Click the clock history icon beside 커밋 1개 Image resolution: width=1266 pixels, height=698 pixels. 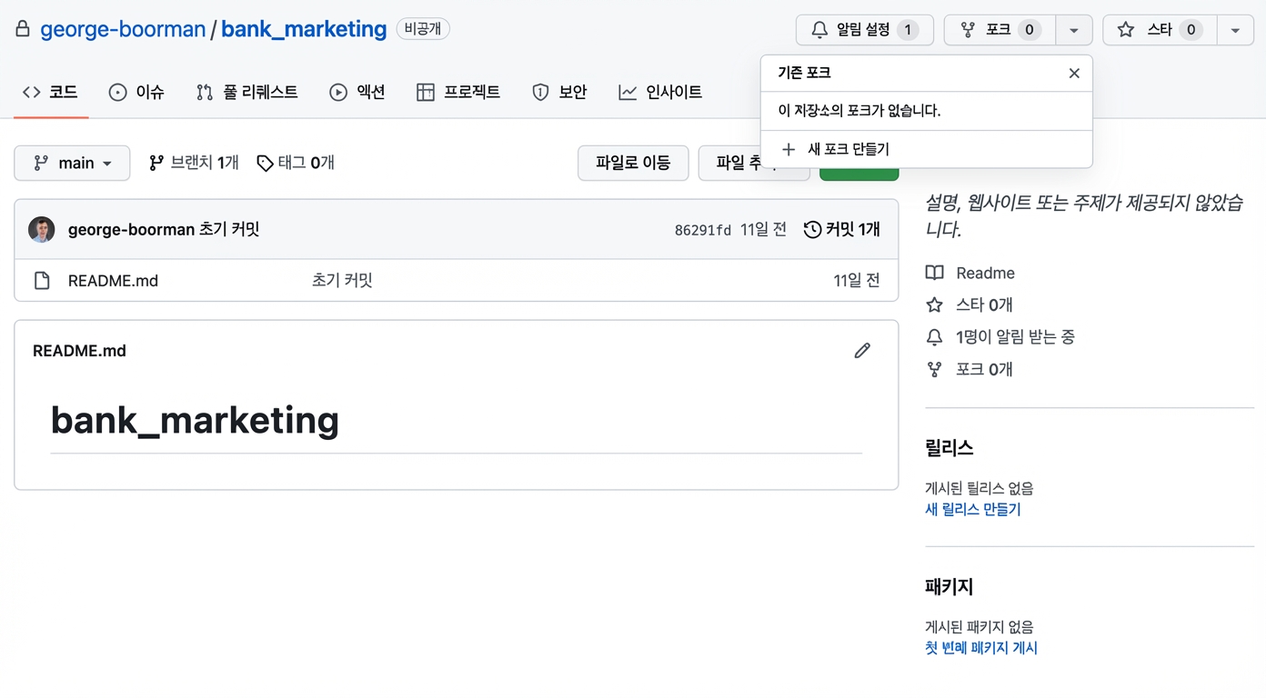point(813,230)
